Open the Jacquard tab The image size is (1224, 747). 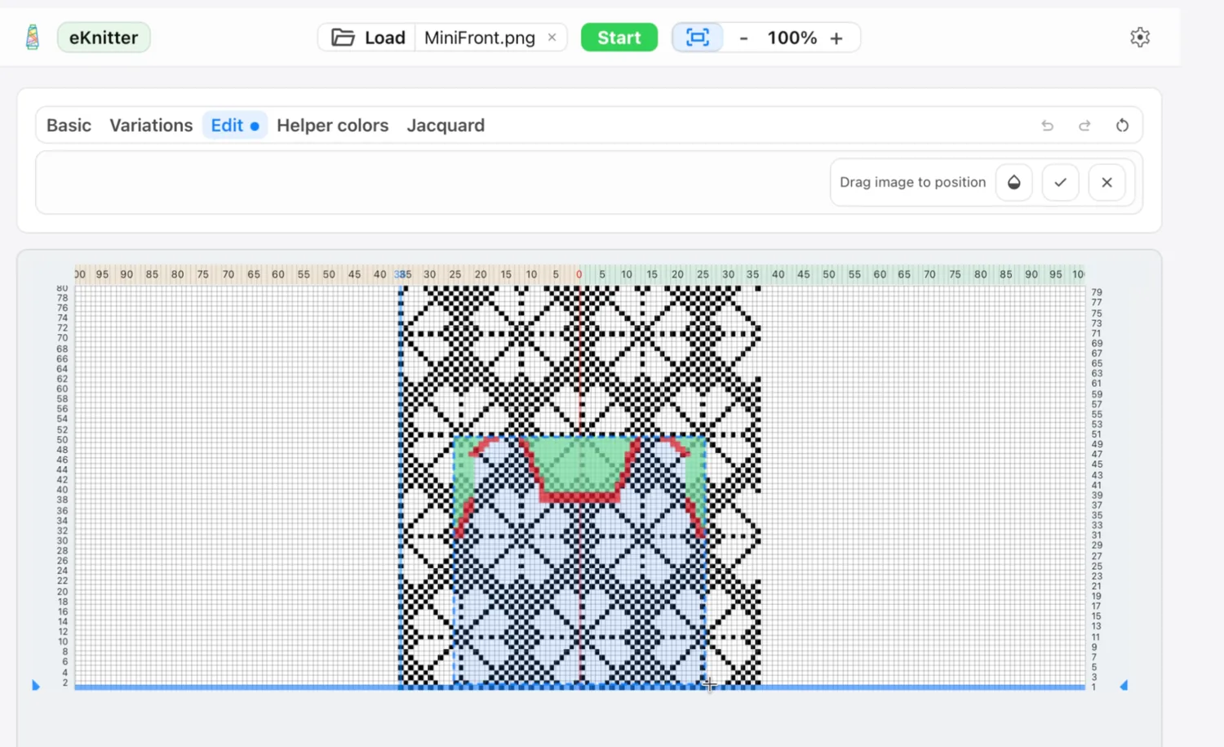click(x=446, y=126)
